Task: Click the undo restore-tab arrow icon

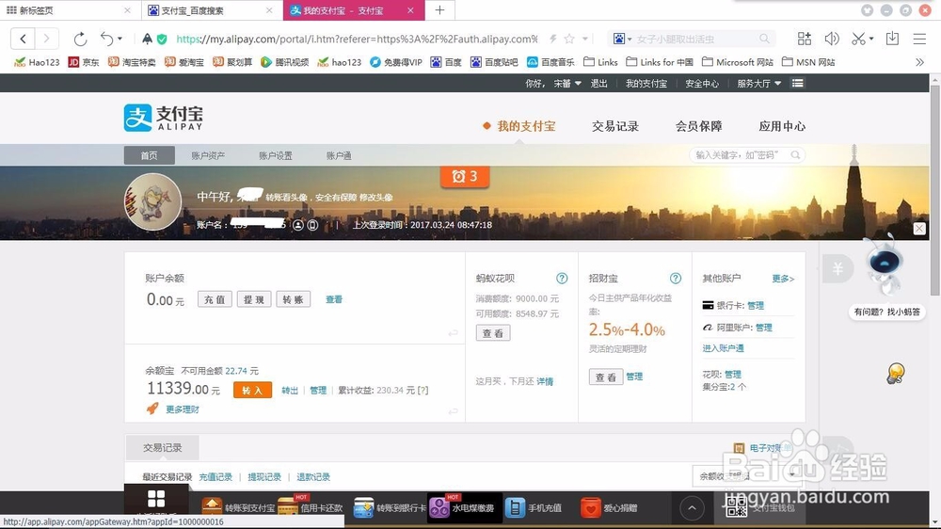Action: [x=106, y=39]
